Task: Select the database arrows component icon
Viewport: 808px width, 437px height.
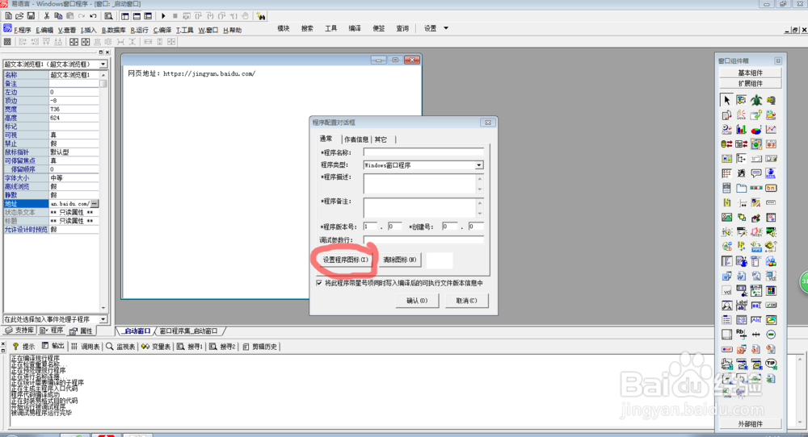Action: [x=726, y=144]
